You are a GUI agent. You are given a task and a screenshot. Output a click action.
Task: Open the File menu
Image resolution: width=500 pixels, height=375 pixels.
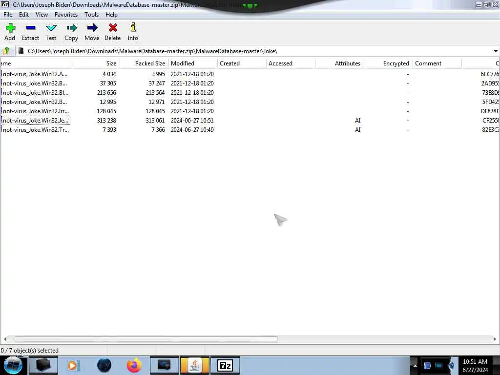click(x=8, y=15)
